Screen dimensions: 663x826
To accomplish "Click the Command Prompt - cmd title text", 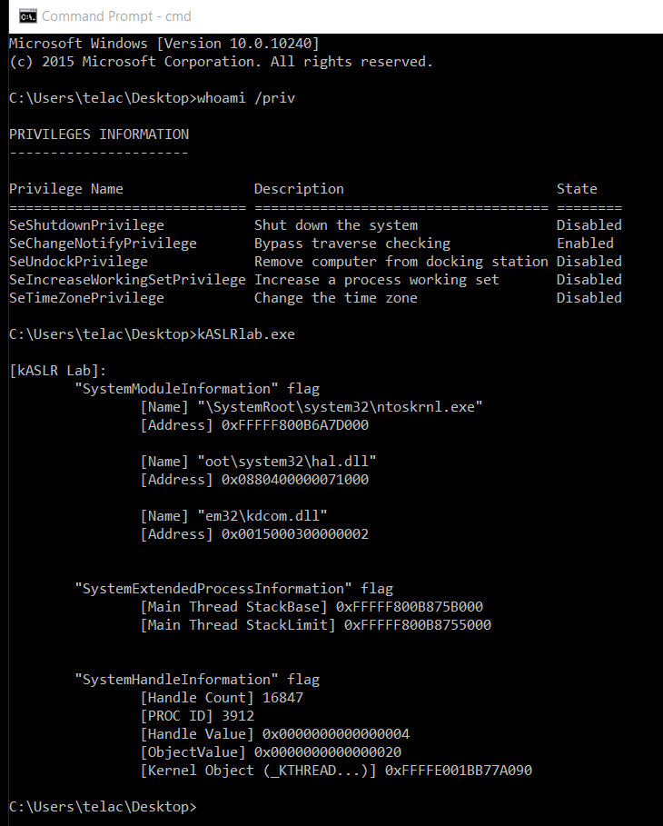I will point(116,16).
